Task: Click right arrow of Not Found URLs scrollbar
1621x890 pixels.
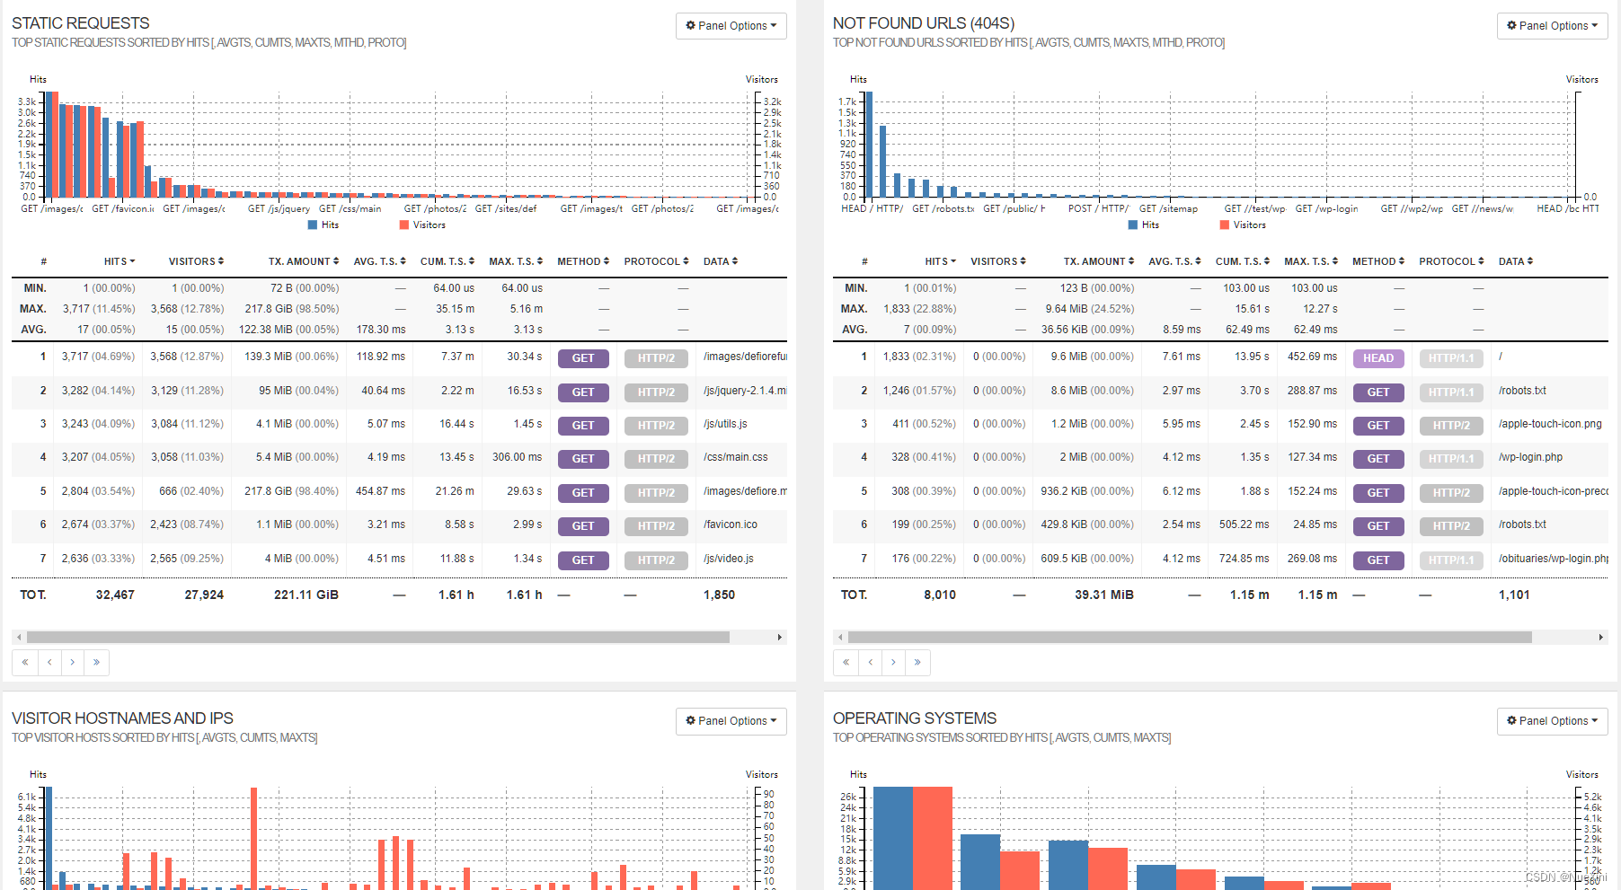Action: point(1601,638)
